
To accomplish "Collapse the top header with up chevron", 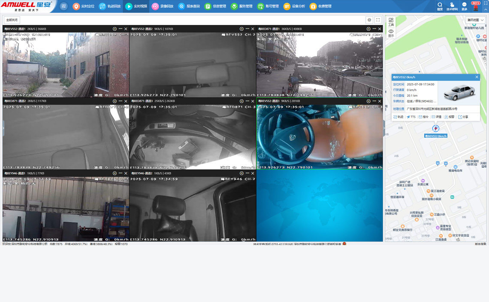I will pos(486,9).
